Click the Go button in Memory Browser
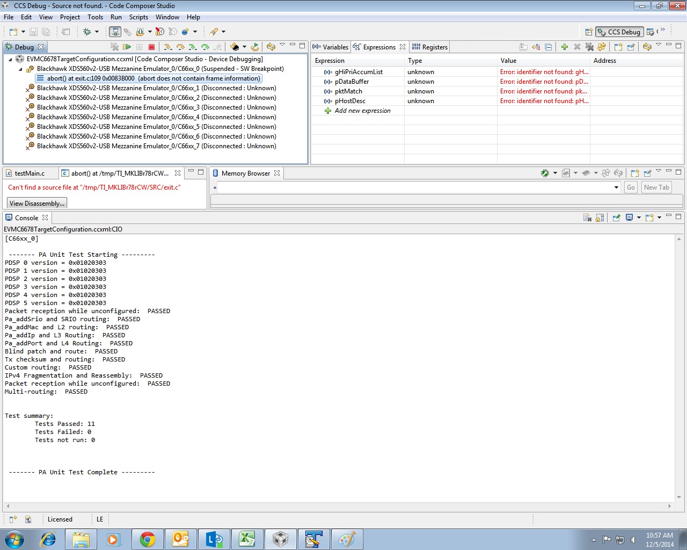The height and width of the screenshot is (550, 687). [631, 187]
